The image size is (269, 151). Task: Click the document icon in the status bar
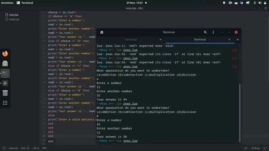click(x=4, y=148)
